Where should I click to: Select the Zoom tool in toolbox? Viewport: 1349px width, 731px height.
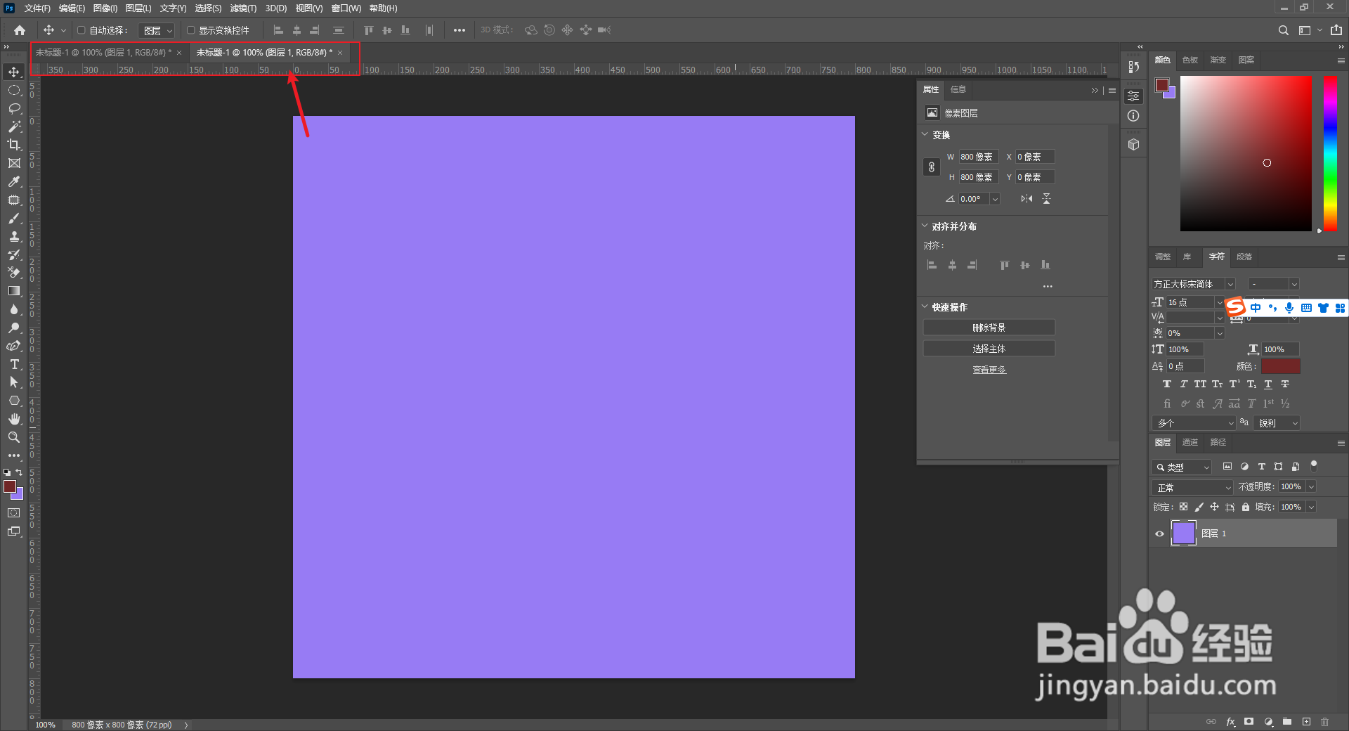pyautogui.click(x=14, y=437)
